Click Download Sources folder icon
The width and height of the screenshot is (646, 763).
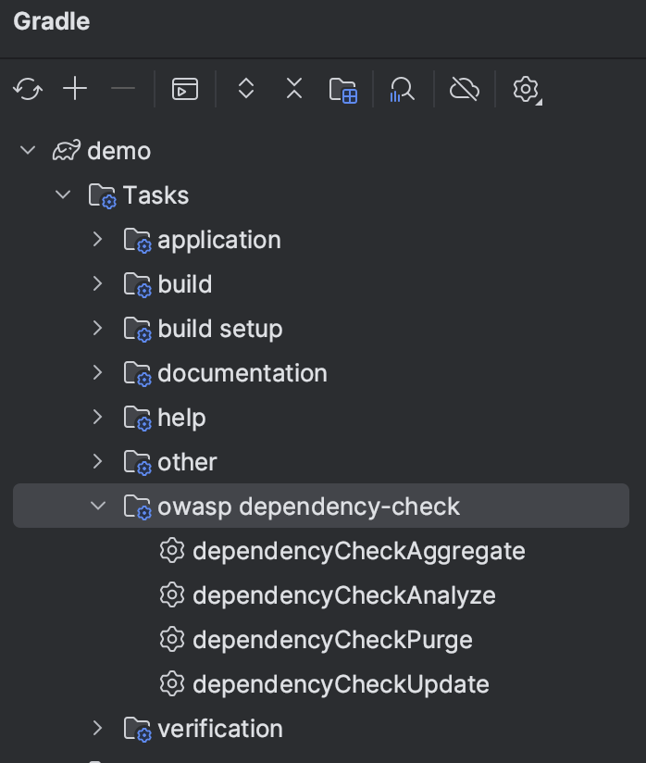[x=343, y=90]
